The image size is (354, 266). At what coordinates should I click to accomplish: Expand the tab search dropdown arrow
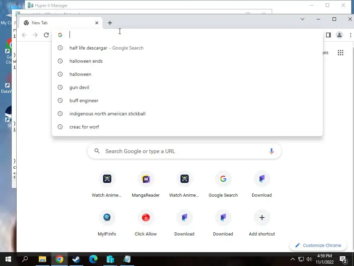click(x=302, y=19)
